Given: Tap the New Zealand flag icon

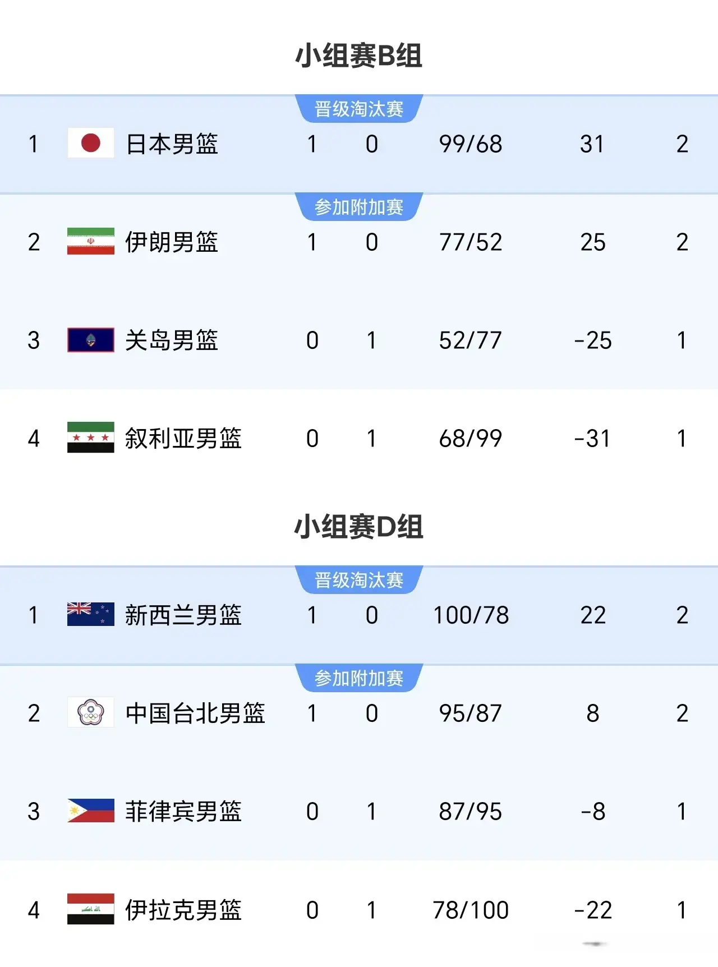Looking at the screenshot, I should pyautogui.click(x=90, y=614).
